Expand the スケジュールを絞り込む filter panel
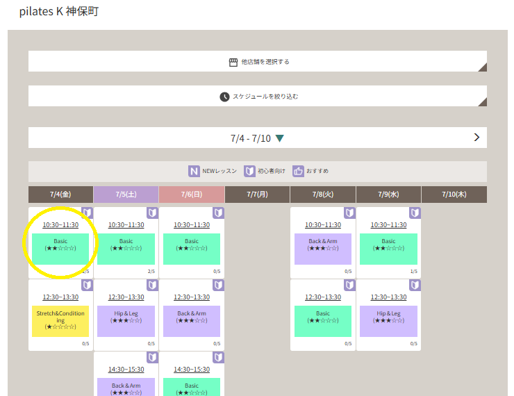The image size is (514, 396). [x=258, y=97]
